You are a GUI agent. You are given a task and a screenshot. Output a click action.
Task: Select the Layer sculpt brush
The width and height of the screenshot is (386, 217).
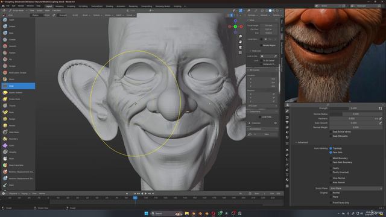pos(18,20)
